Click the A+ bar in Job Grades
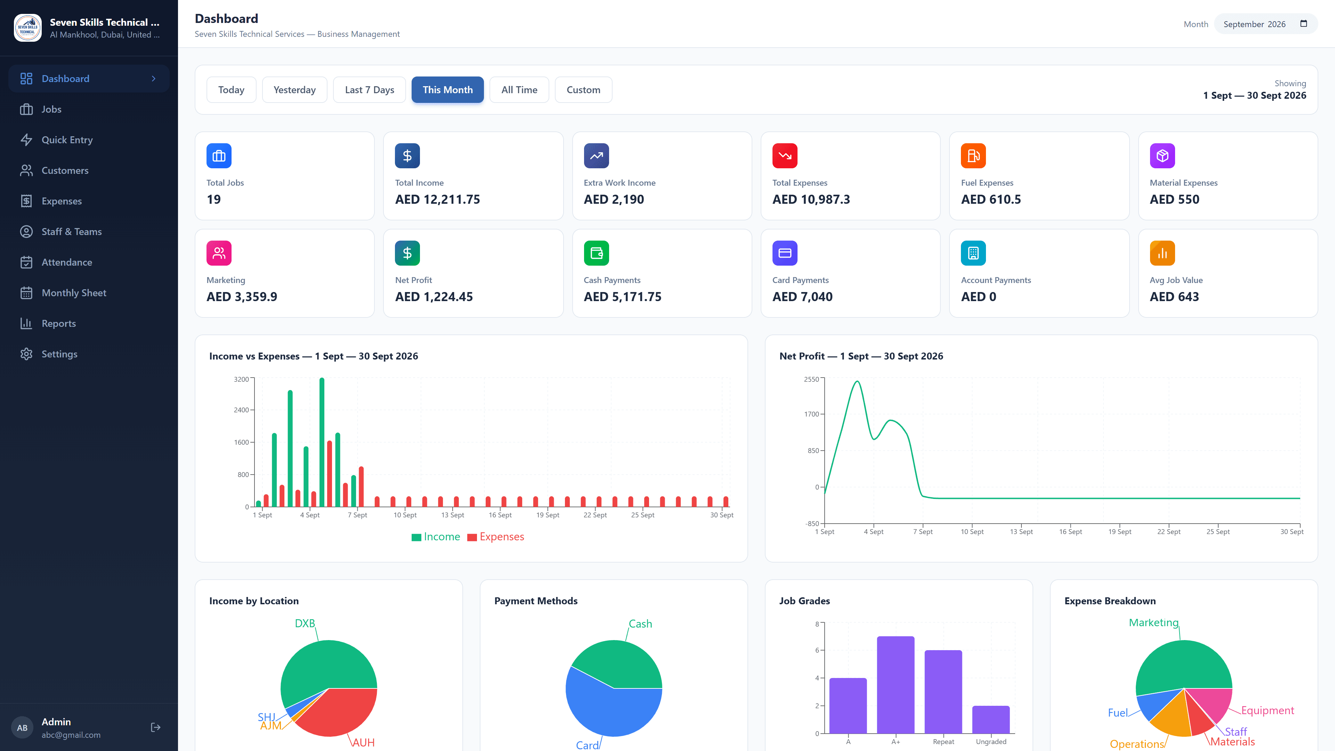Image resolution: width=1335 pixels, height=751 pixels. [x=896, y=685]
